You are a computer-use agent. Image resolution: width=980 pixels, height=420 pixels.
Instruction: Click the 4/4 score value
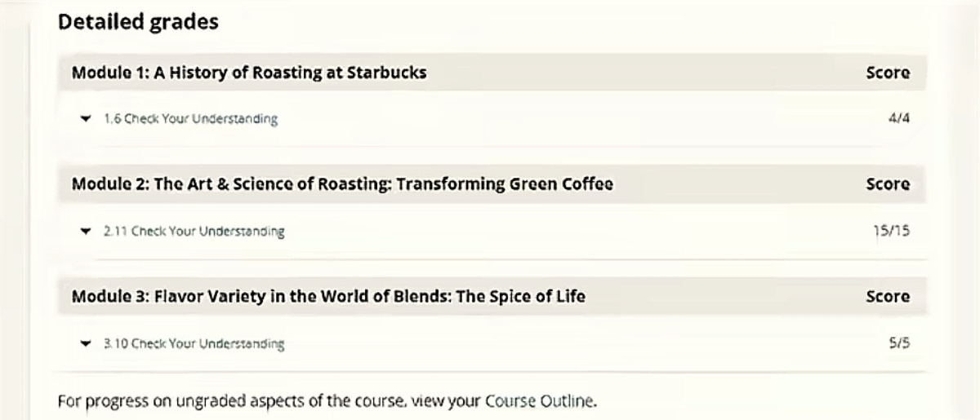pos(898,119)
